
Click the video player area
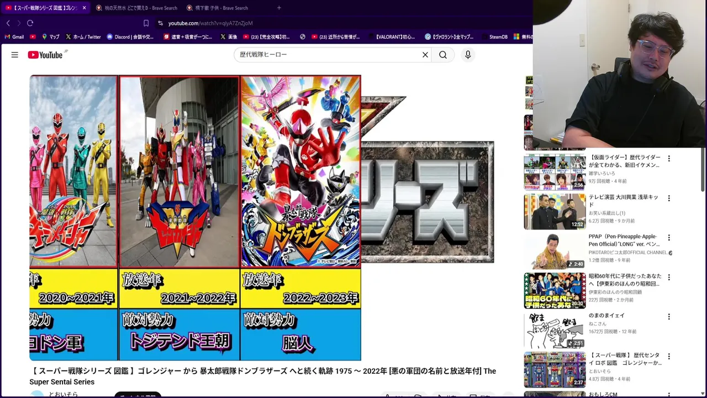pos(262,218)
